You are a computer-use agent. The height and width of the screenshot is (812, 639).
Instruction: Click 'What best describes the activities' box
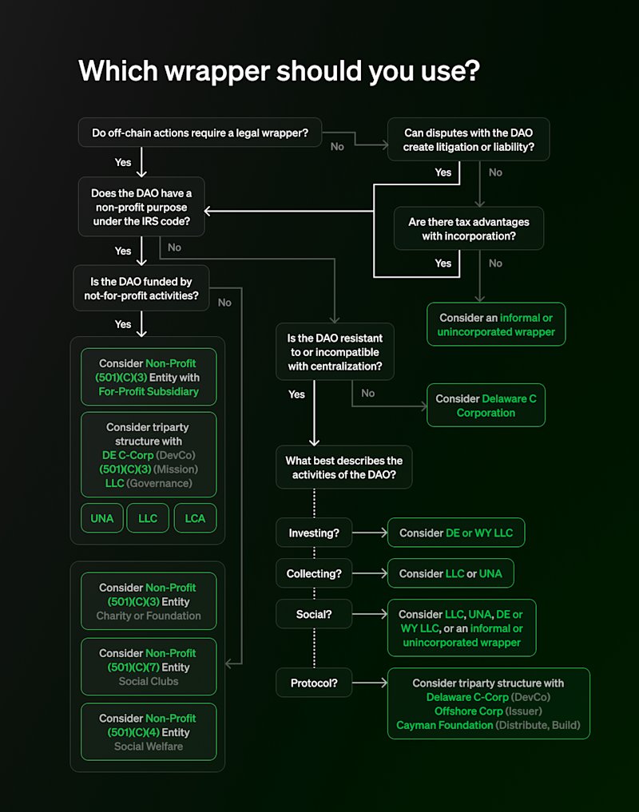344,467
